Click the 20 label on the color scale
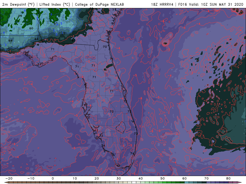Image resolution: width=246 pixels, height=184 pixels. pyautogui.click(x=97, y=178)
